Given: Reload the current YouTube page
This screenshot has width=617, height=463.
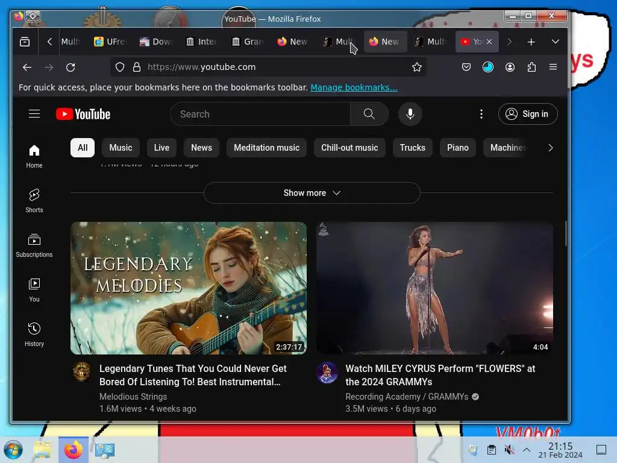Looking at the screenshot, I should (71, 68).
